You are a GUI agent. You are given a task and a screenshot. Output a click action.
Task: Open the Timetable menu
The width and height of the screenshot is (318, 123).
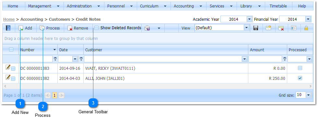coord(278,6)
